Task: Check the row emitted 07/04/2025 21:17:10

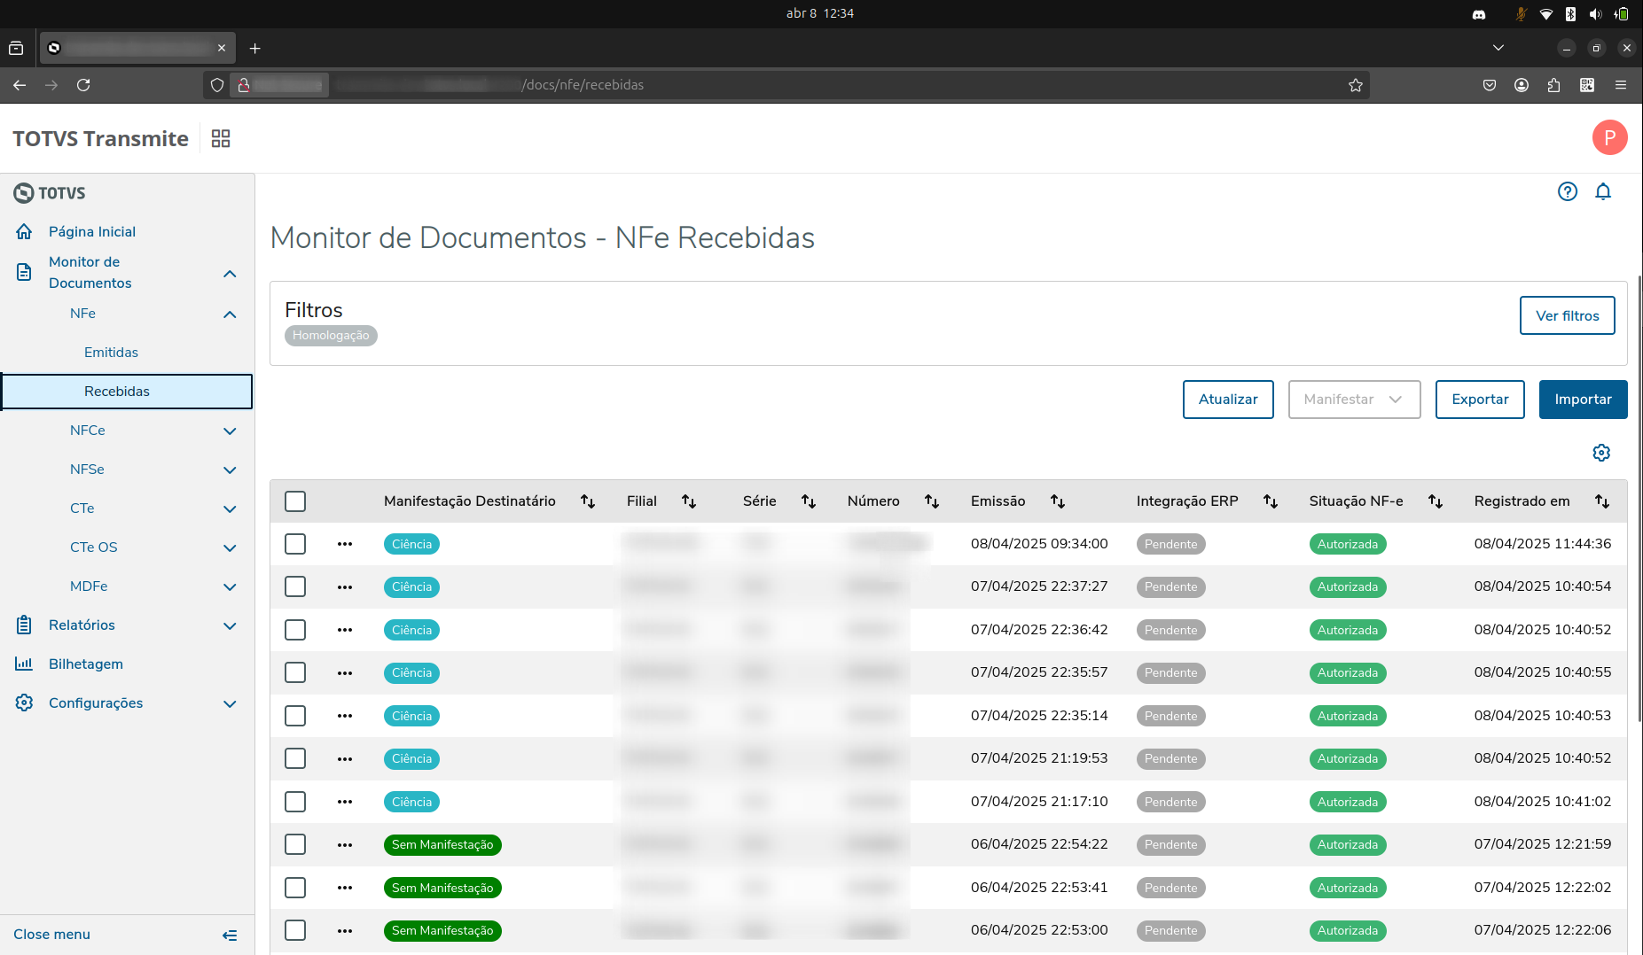Action: (295, 802)
